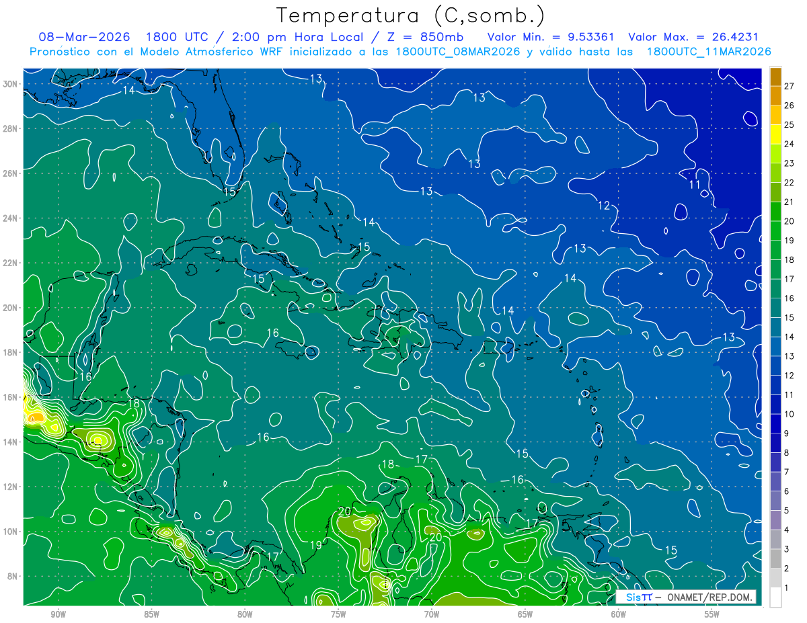Click the "55W" longitude axis label
The height and width of the screenshot is (623, 807).
(712, 614)
